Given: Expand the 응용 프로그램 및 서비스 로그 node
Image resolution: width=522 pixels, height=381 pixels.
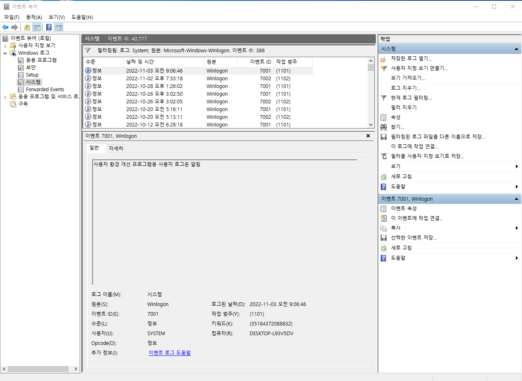Looking at the screenshot, I should click(5, 96).
